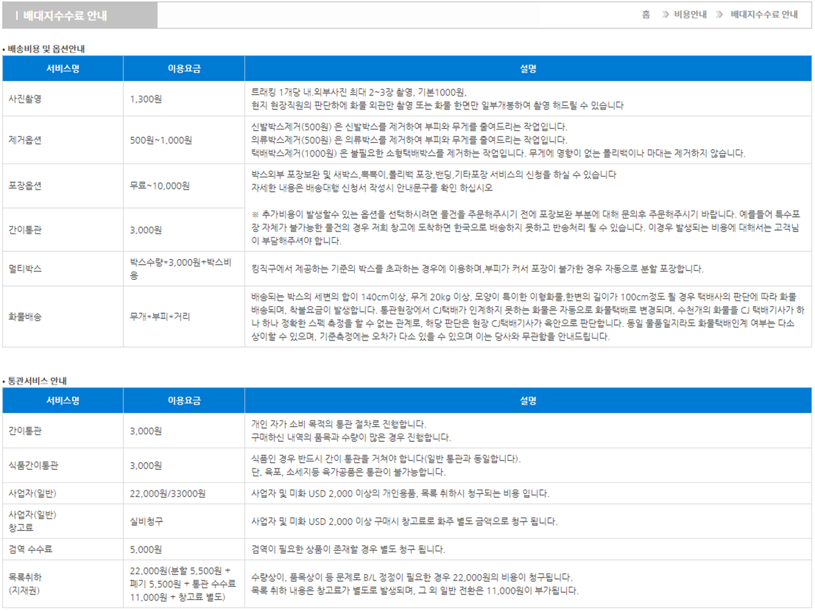Click the 포장옵션 service row label

(25, 186)
